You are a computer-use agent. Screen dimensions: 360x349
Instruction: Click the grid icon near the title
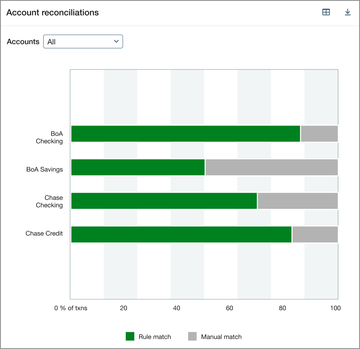coord(326,12)
